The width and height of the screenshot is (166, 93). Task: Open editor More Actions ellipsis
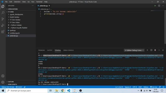point(163,6)
